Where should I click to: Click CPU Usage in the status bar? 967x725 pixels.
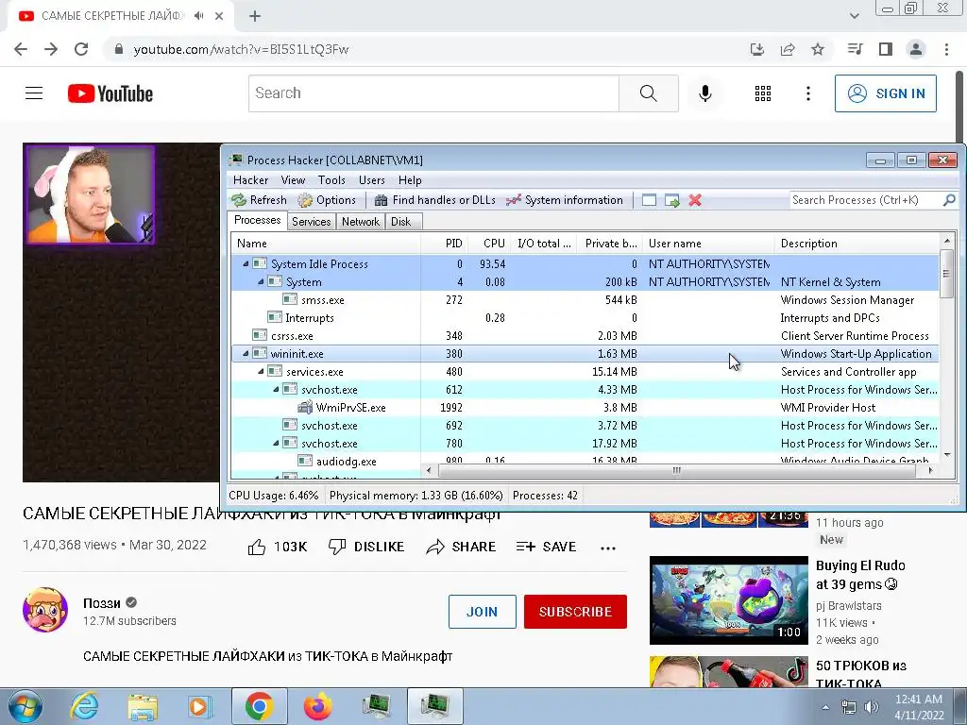[273, 496]
